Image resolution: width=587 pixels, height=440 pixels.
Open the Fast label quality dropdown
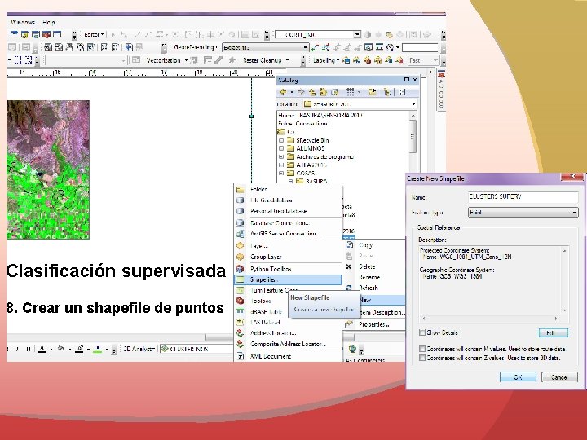pyautogui.click(x=435, y=60)
